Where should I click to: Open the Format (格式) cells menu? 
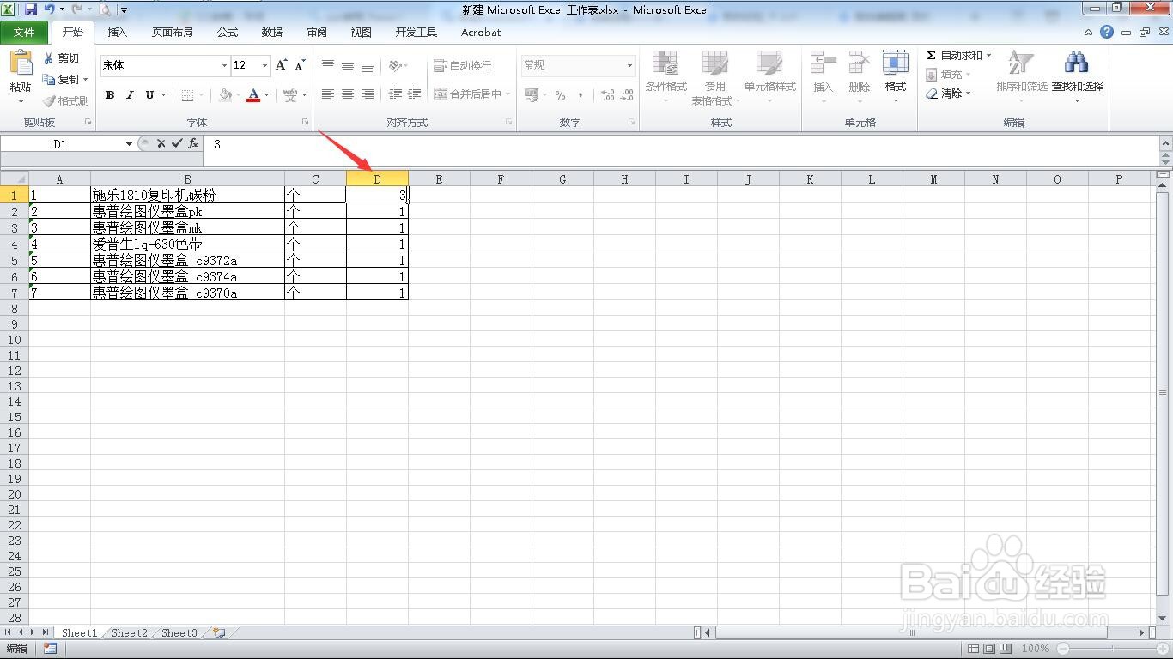pyautogui.click(x=896, y=76)
